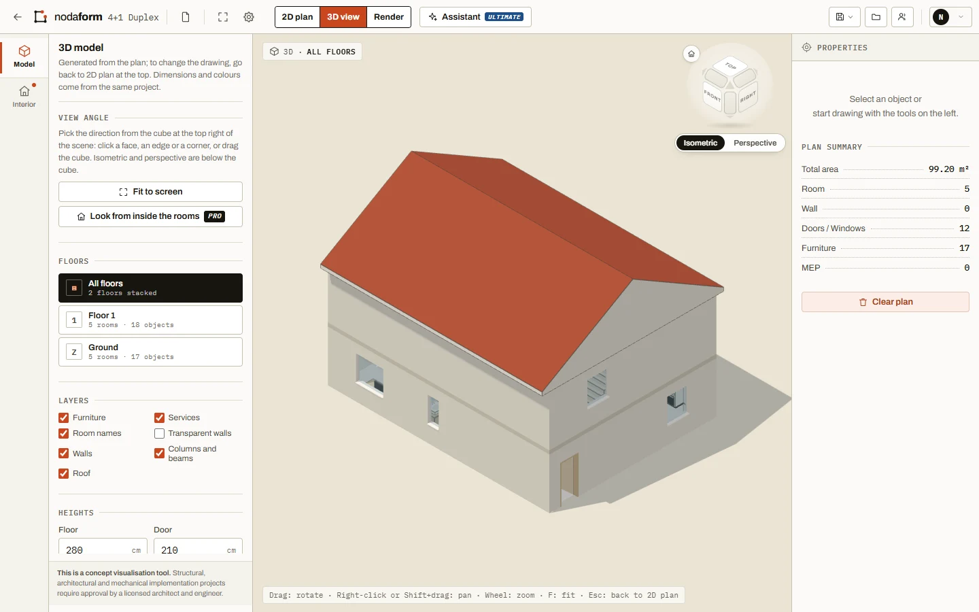Switch to 3D view tab

tap(343, 17)
